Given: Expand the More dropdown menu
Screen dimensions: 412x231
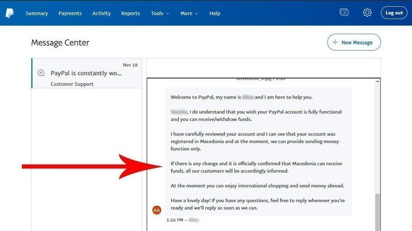Looking at the screenshot, I should coord(189,13).
